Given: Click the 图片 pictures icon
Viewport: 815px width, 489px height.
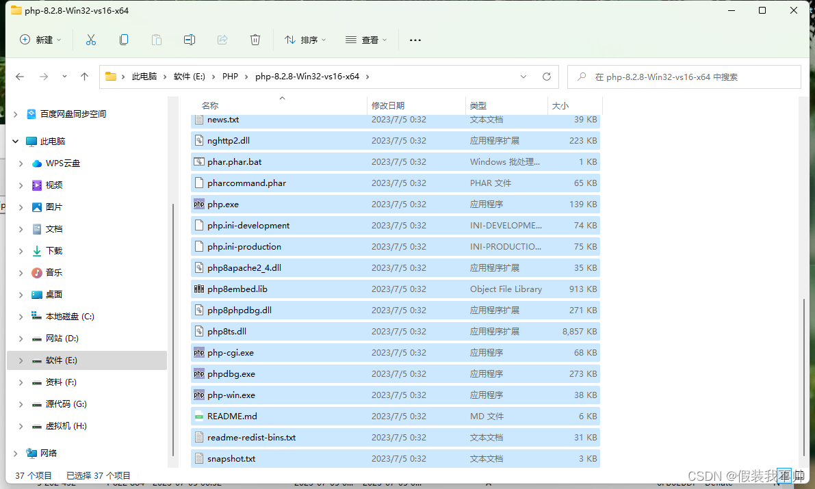Looking at the screenshot, I should (37, 207).
